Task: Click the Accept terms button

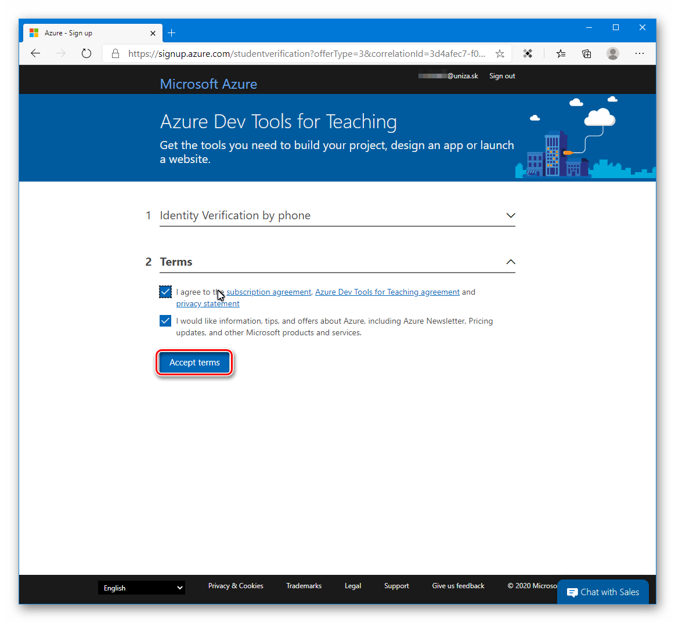Action: point(194,362)
